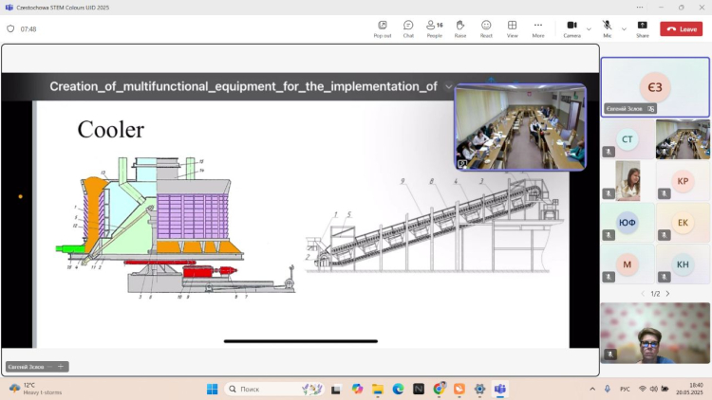Screen dimensions: 712x400
Task: Click the conference room video thumbnail
Action: pos(519,127)
